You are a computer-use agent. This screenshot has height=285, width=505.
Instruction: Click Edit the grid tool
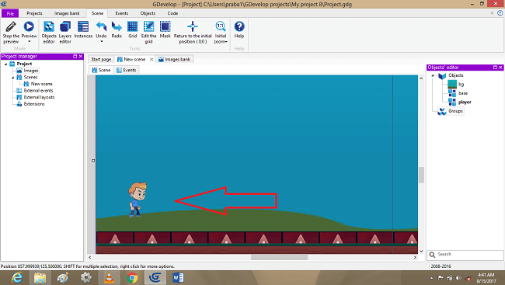[x=148, y=32]
